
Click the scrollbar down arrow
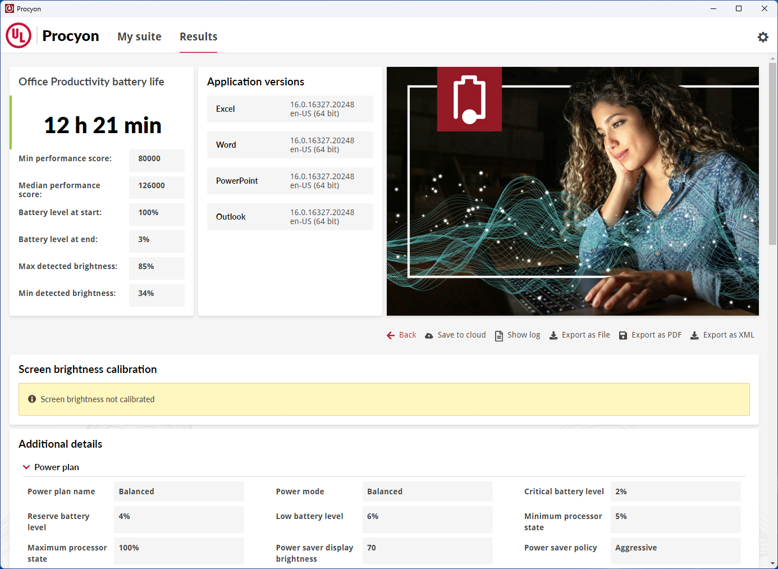click(x=773, y=563)
